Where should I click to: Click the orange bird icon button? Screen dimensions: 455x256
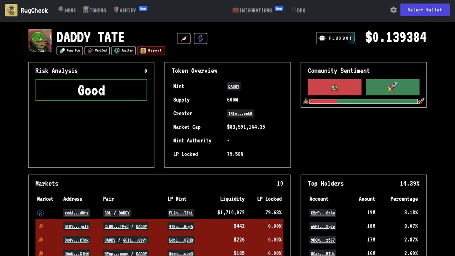pyautogui.click(x=184, y=38)
